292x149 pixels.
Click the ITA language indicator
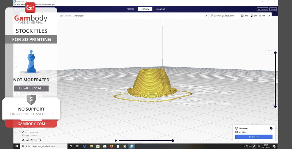259,146
